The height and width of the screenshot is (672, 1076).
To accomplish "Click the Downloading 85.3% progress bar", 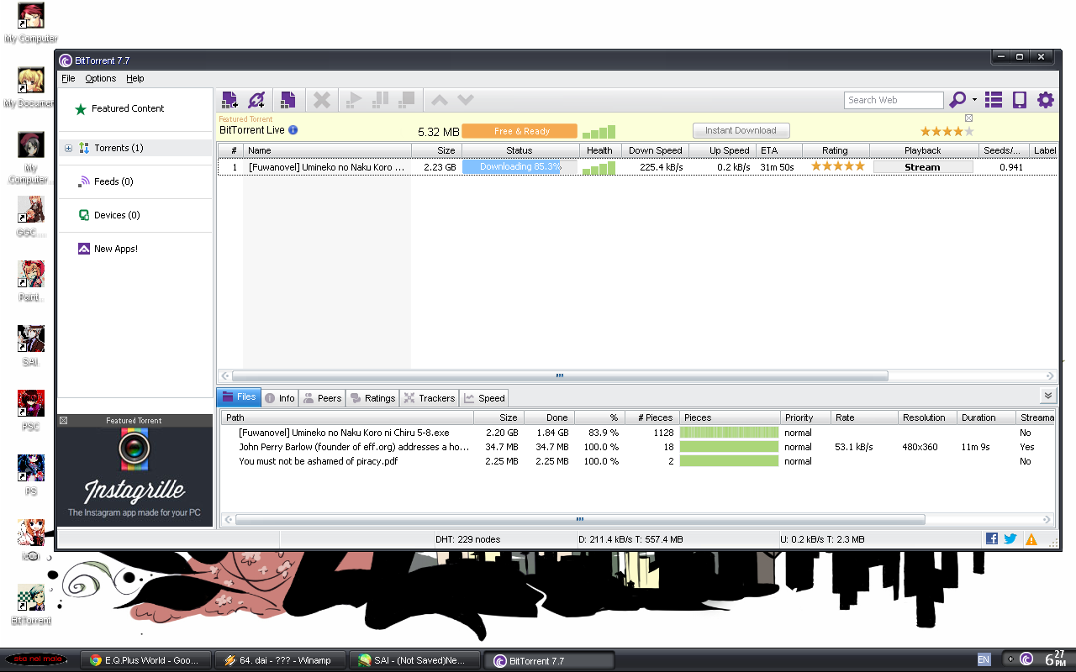I will tap(520, 167).
